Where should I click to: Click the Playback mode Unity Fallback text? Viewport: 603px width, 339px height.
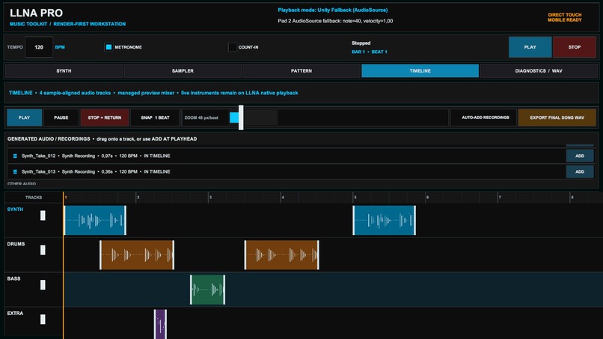333,10
